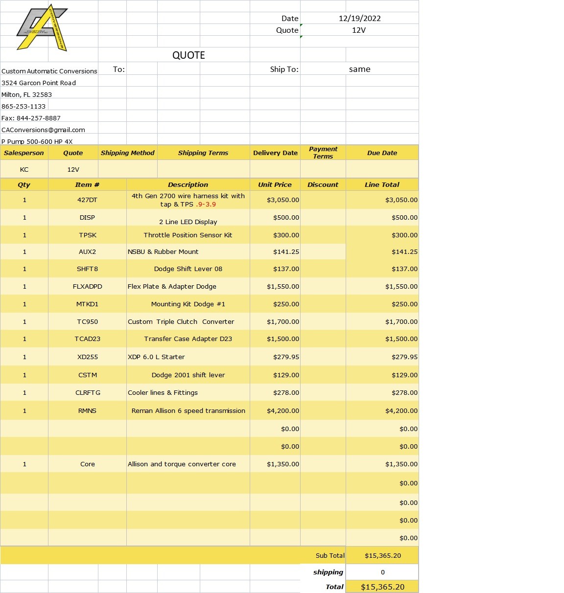Click the Shipping Method header cell

(x=127, y=153)
